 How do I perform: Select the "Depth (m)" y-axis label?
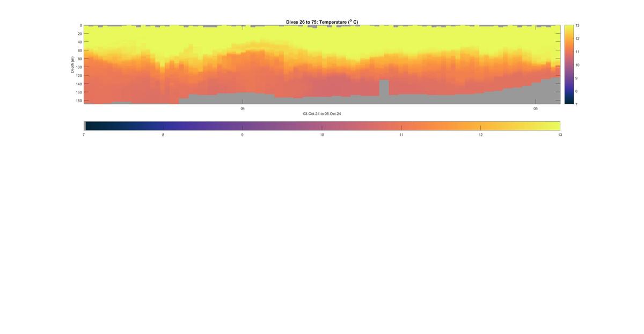click(72, 64)
